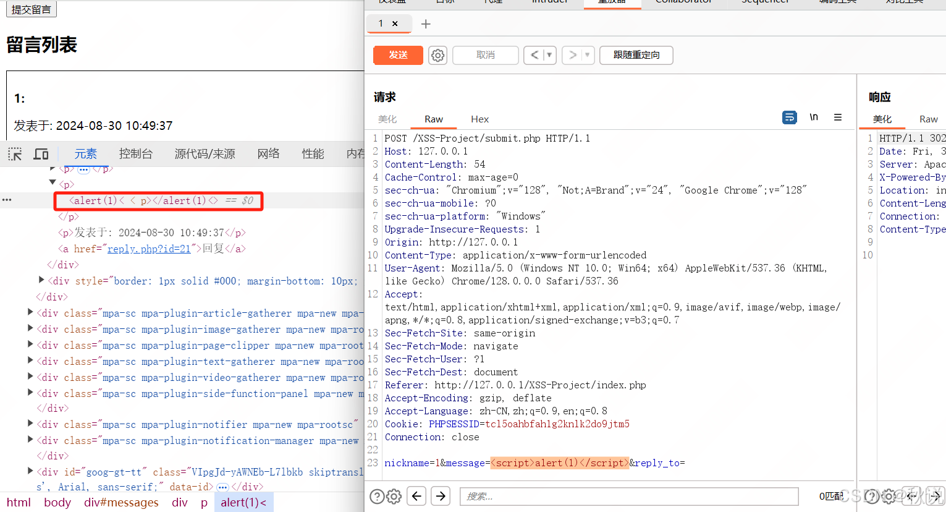This screenshot has width=946, height=512.
Task: Go to previous request in Repeater history
Action: pyautogui.click(x=534, y=55)
